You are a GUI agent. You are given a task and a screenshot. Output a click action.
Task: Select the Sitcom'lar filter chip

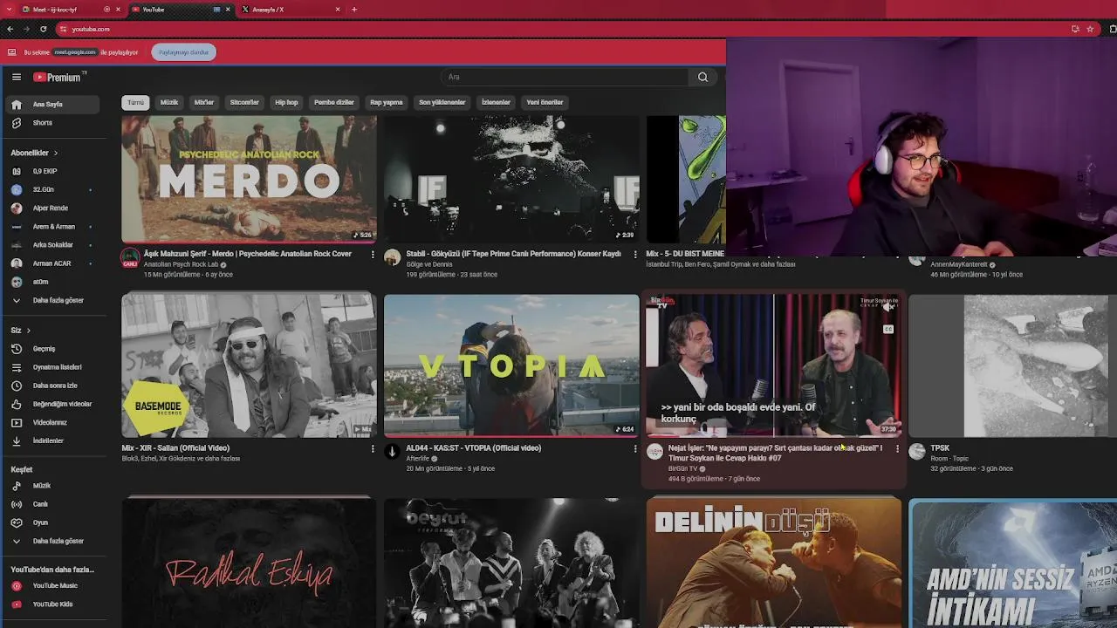click(x=244, y=102)
